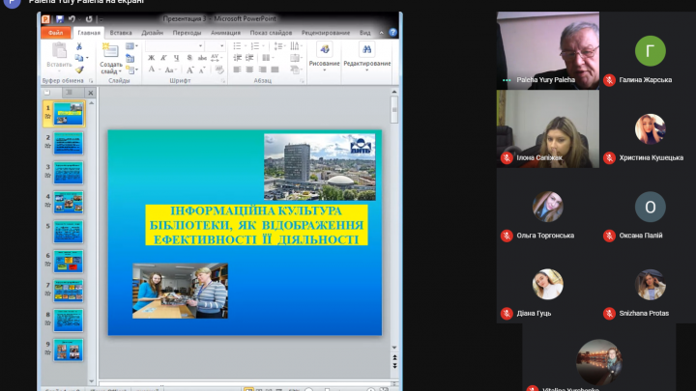Click the Decrease Font Size icon

[x=202, y=70]
